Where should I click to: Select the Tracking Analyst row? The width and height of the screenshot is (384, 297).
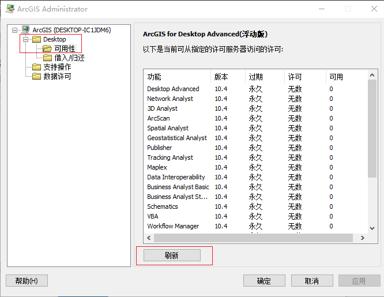pos(255,157)
